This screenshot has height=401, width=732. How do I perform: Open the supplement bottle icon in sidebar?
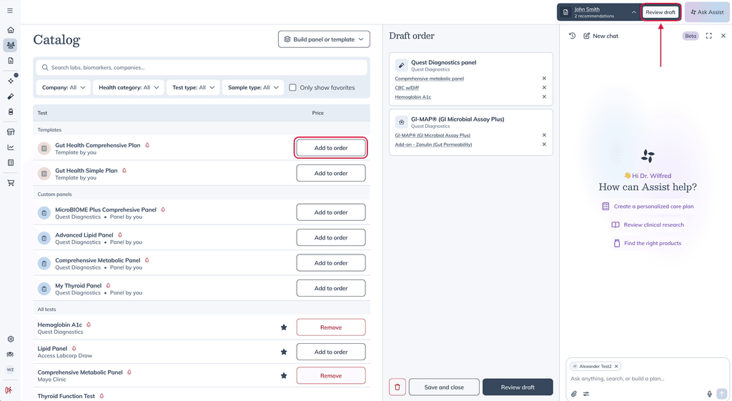[10, 112]
